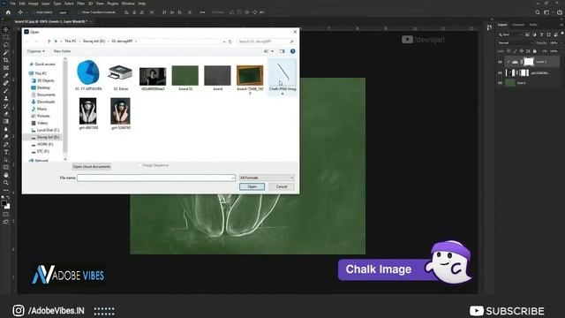
Task: Enable the Image Sequence checkbox
Action: 140,165
